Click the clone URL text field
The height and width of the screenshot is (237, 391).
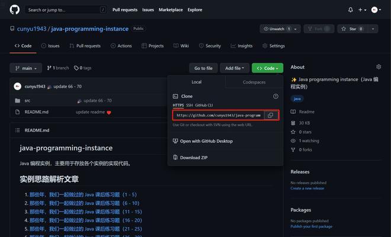coord(219,116)
